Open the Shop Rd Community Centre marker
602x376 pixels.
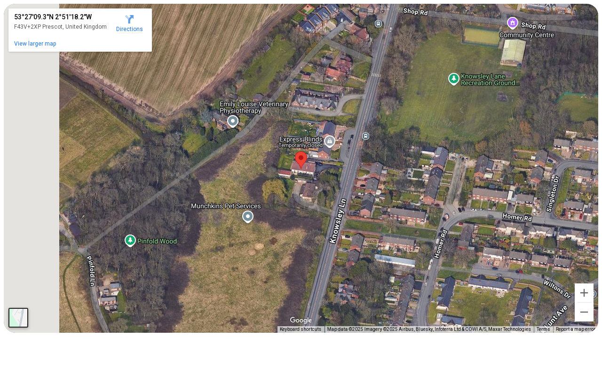pyautogui.click(x=513, y=23)
